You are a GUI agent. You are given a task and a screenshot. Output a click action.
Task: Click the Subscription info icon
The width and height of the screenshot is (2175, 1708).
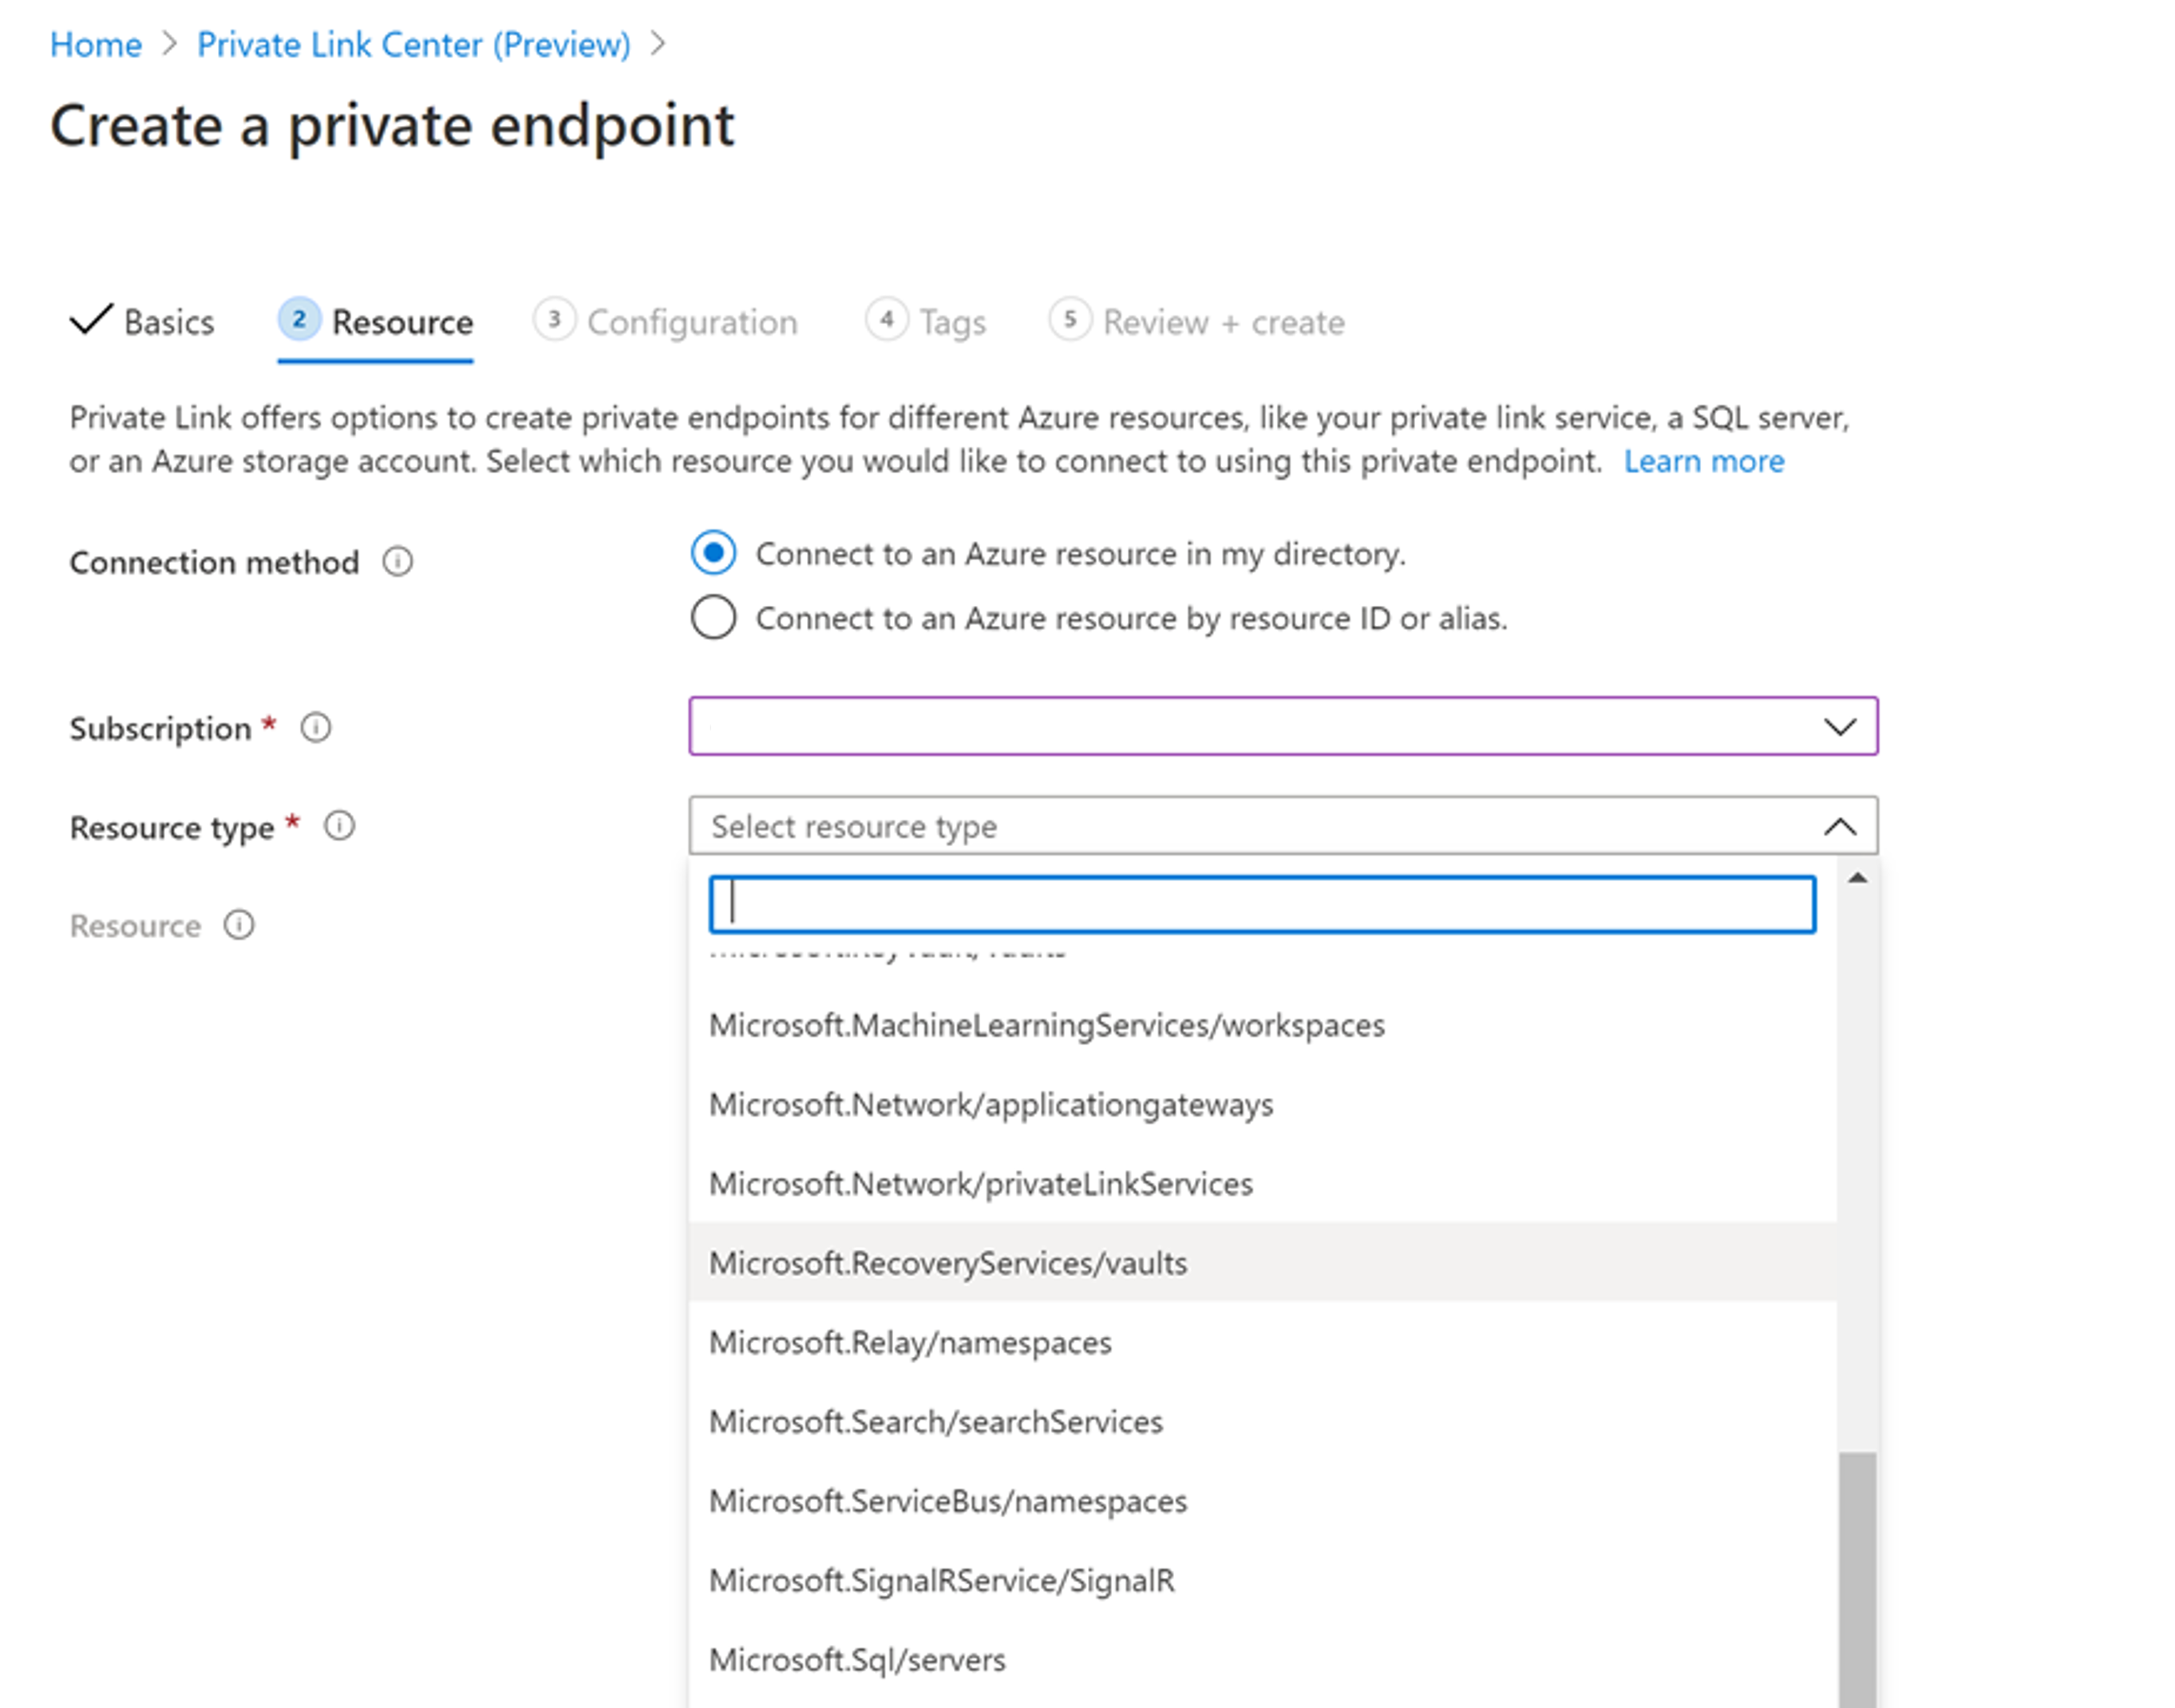click(315, 728)
